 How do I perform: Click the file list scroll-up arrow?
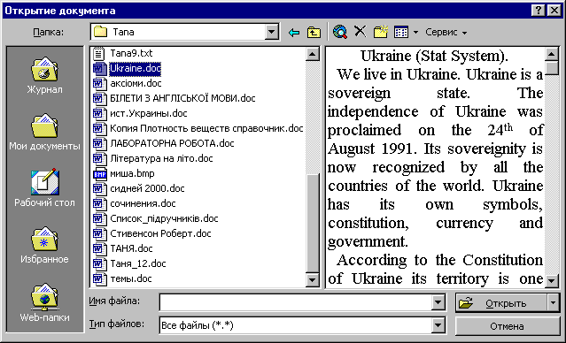(313, 54)
